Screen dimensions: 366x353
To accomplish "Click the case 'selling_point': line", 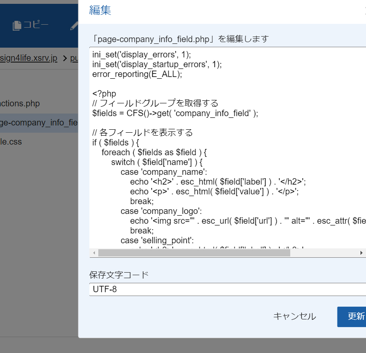I will (157, 240).
